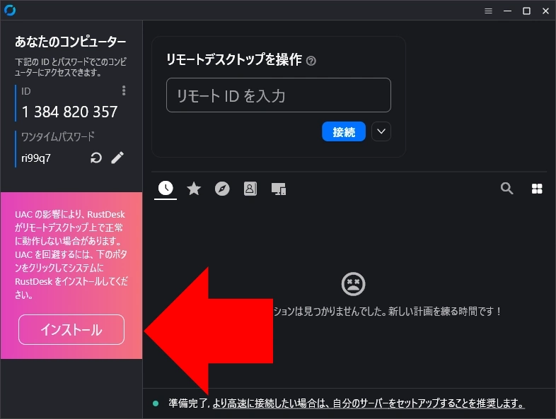556x419 pixels.
Task: Expand the dropdown arrow next to 接続
Action: point(381,131)
